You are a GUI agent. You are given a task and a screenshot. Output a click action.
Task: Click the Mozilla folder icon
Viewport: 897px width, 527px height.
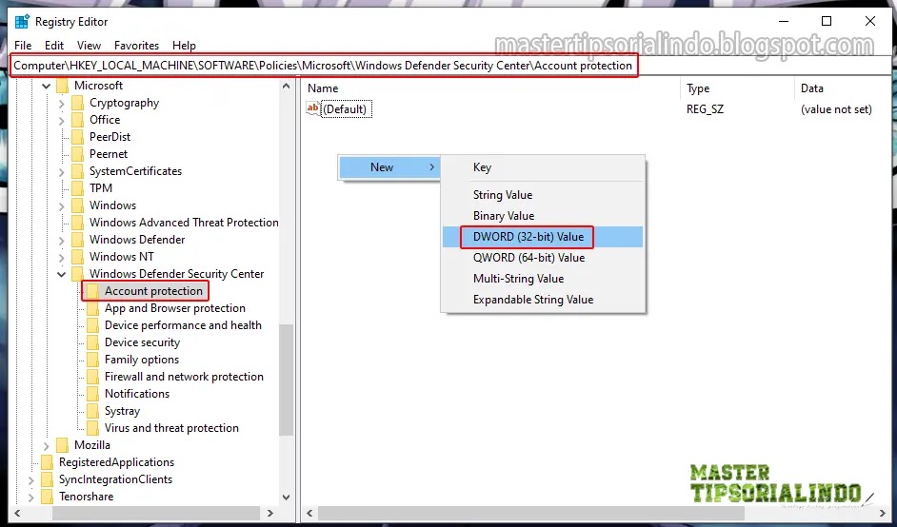pos(62,445)
